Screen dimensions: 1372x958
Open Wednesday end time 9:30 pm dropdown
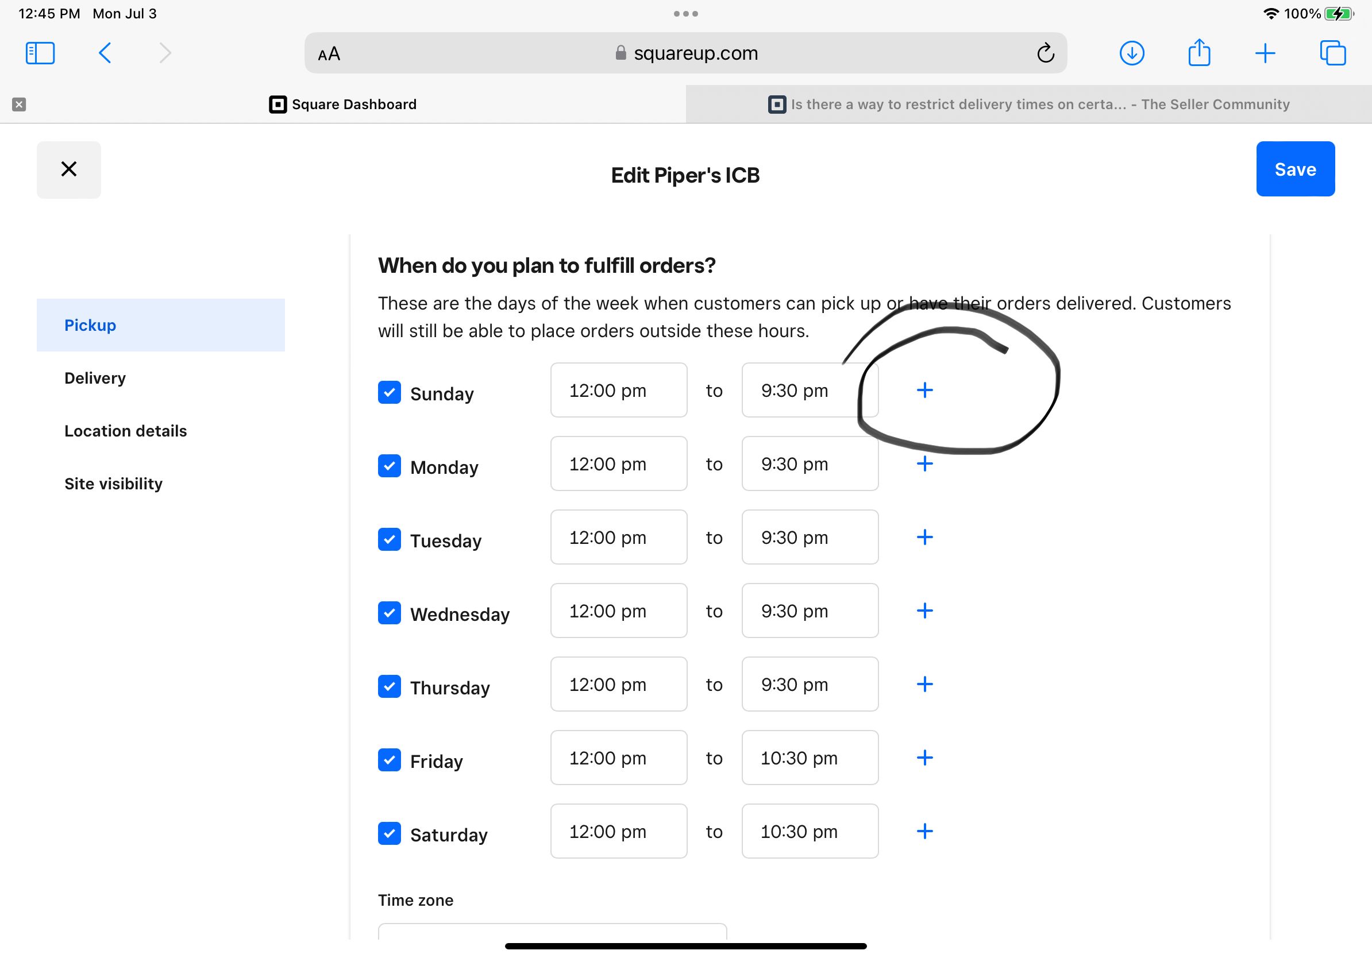pos(810,611)
